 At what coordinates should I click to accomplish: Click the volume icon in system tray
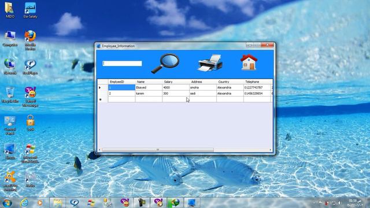[339, 203]
